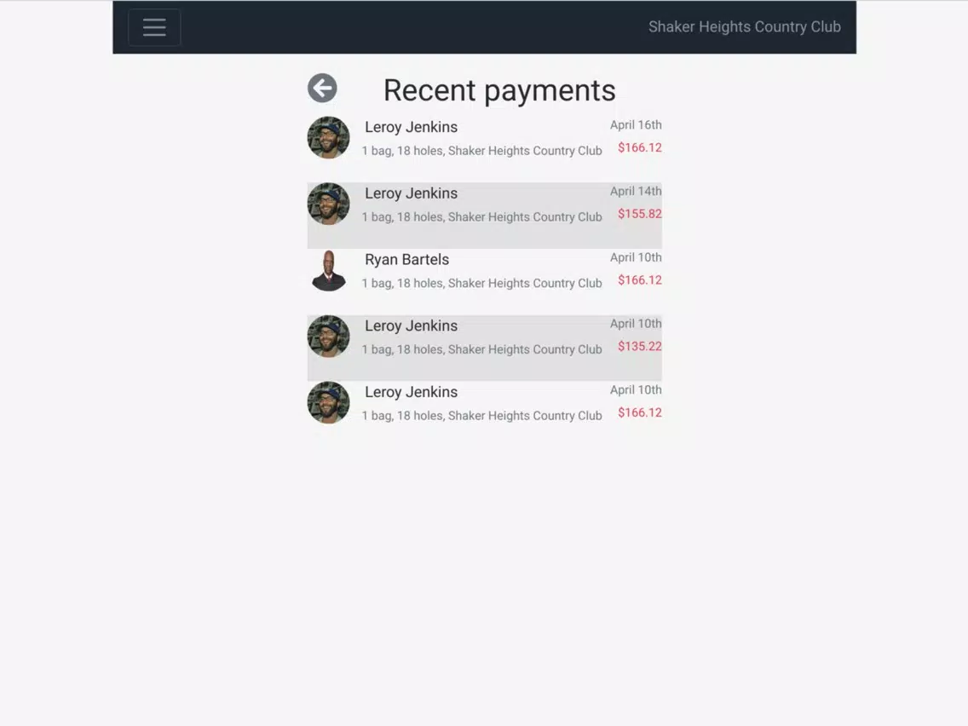This screenshot has width=968, height=726.
Task: Click Leroy Jenkins avatar on $135.22 payment
Action: 328,337
